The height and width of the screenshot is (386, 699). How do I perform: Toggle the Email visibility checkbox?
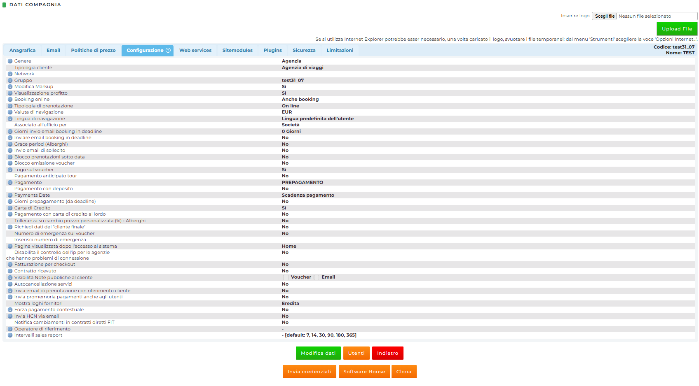317,278
